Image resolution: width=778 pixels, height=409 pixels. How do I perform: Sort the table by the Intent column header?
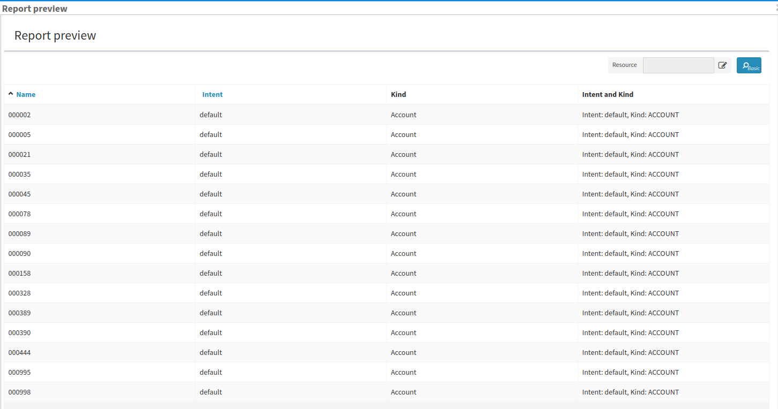click(212, 94)
